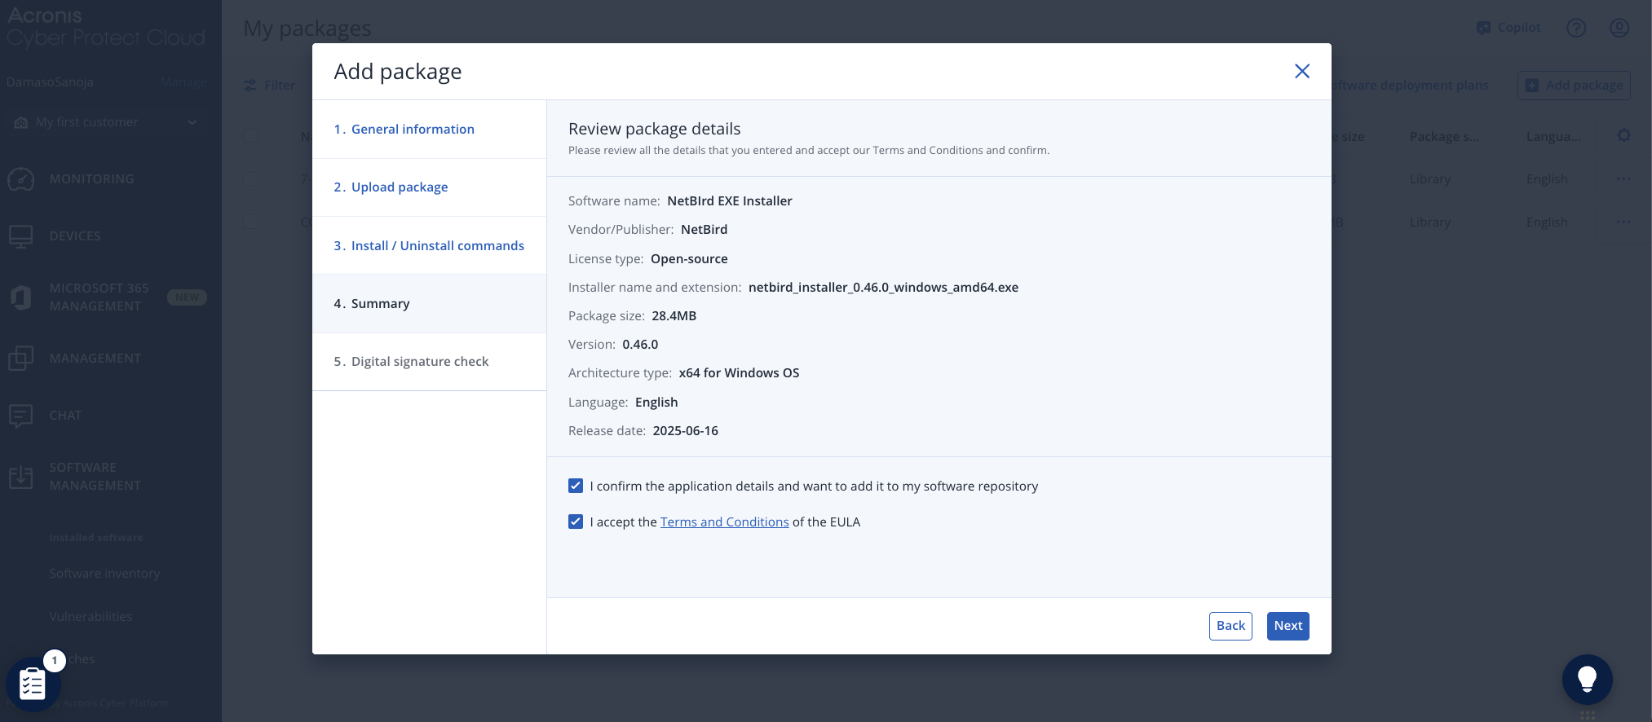Open table column settings gear
Image resolution: width=1652 pixels, height=722 pixels.
1623,136
